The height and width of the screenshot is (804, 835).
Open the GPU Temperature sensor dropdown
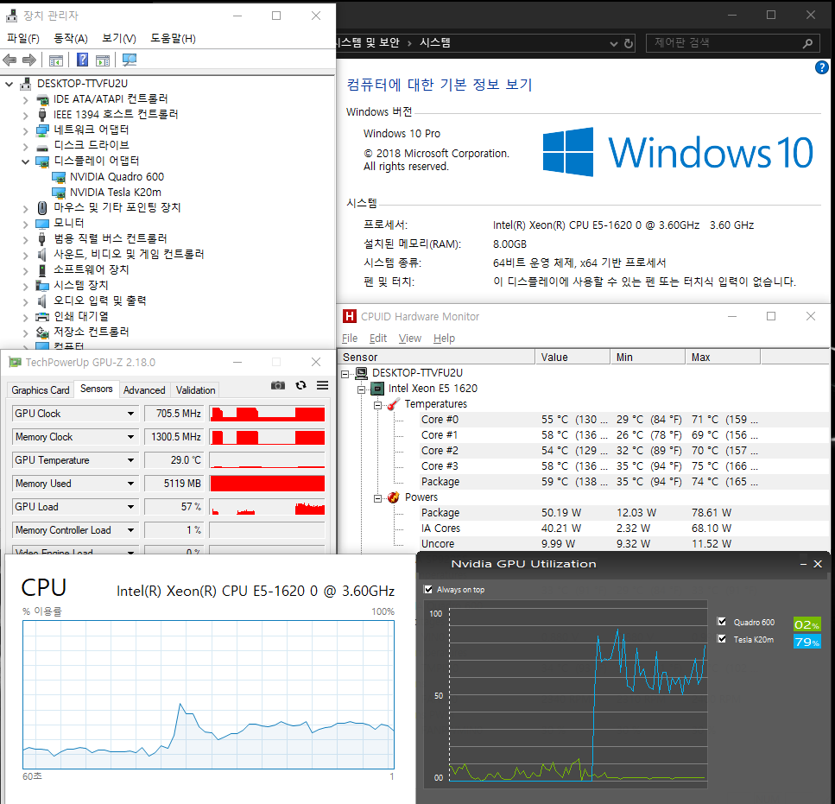(x=130, y=460)
